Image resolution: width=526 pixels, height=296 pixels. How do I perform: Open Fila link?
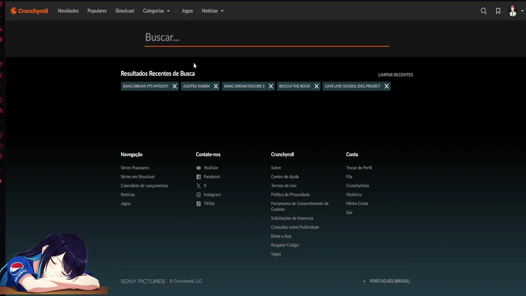pyautogui.click(x=349, y=177)
